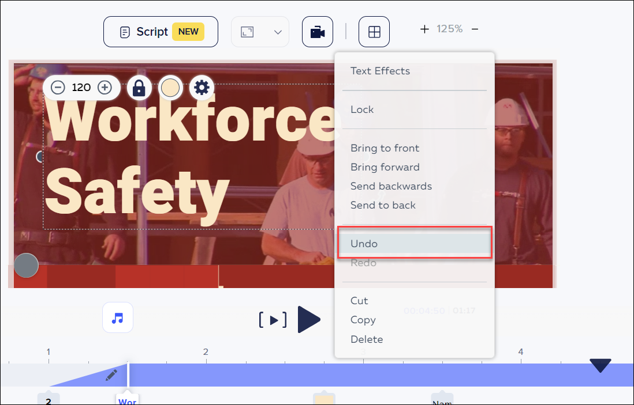Open text settings gear icon

(202, 88)
